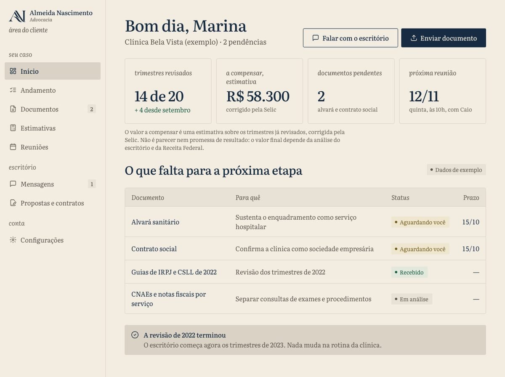
Task: Click Separar consultas de exames e procedimentos
Action: click(x=303, y=299)
